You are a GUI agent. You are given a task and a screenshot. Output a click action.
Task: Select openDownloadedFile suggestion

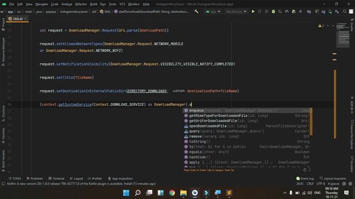(x=246, y=126)
